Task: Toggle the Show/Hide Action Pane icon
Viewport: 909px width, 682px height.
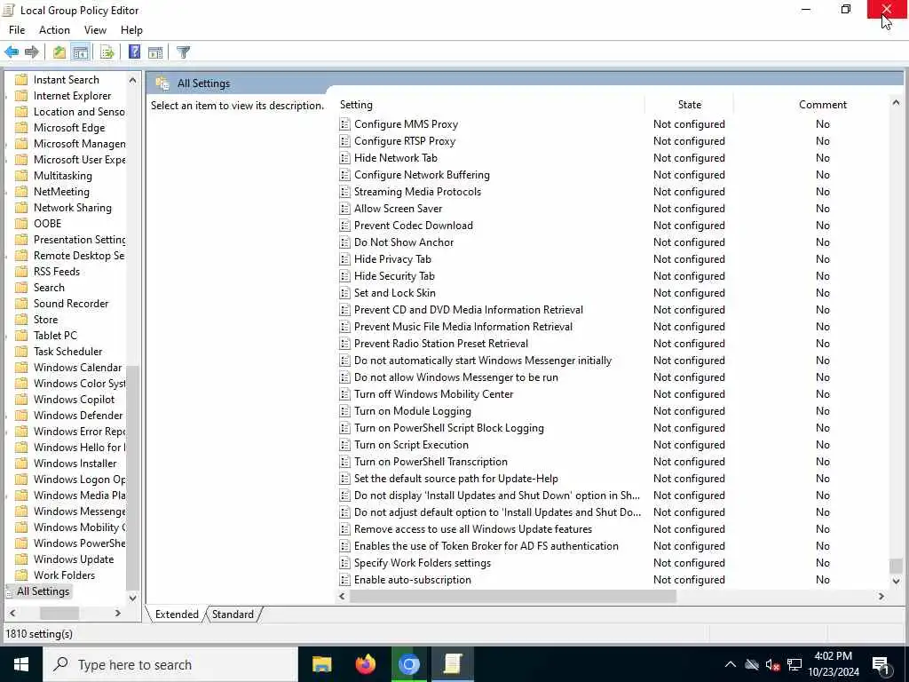Action: click(155, 52)
